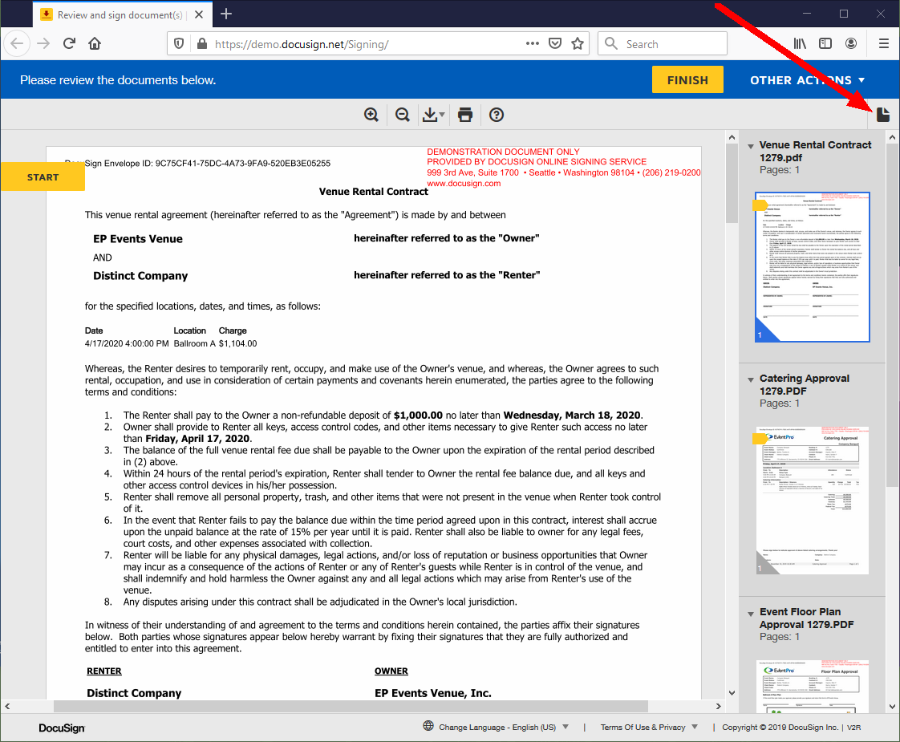The height and width of the screenshot is (742, 900).
Task: Collapse the Catering Approval 1279.PDF section
Action: click(751, 380)
